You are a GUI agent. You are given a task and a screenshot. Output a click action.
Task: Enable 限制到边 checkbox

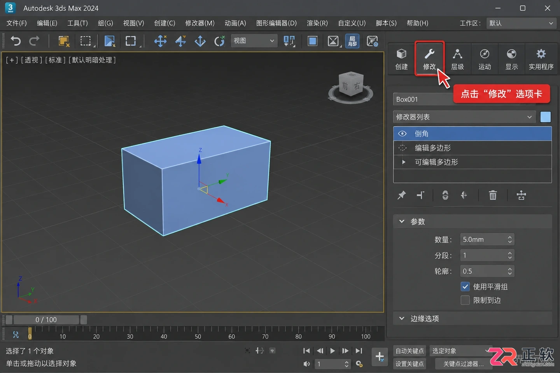[465, 300]
